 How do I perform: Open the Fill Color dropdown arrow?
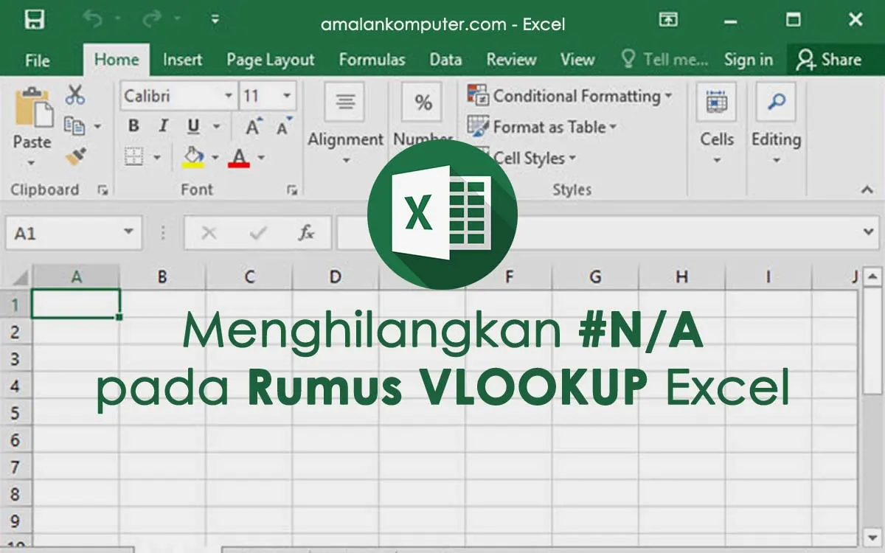215,158
